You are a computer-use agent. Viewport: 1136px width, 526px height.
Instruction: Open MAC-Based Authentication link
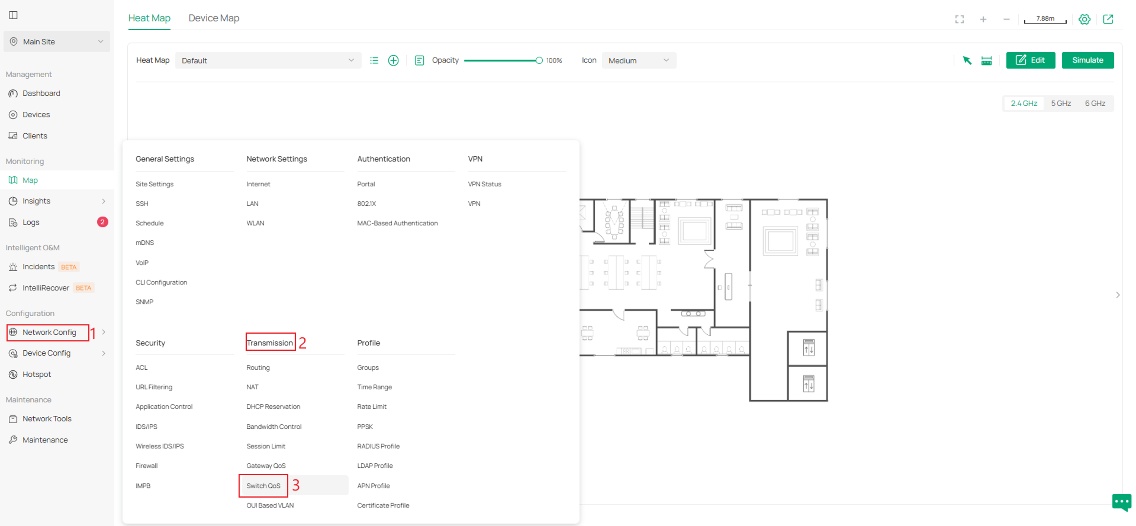[x=397, y=223]
